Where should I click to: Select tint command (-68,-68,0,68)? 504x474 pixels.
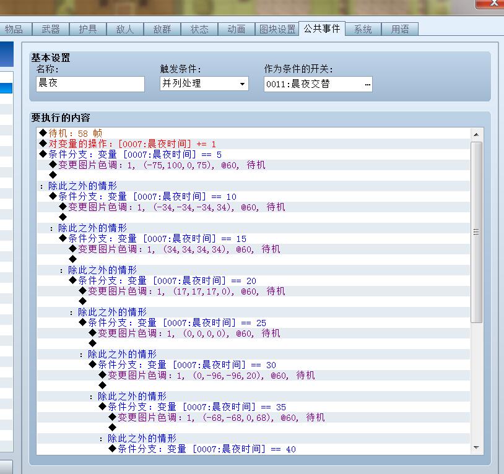(x=253, y=418)
